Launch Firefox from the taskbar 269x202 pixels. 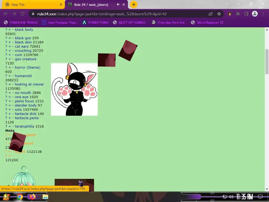(x=32, y=196)
